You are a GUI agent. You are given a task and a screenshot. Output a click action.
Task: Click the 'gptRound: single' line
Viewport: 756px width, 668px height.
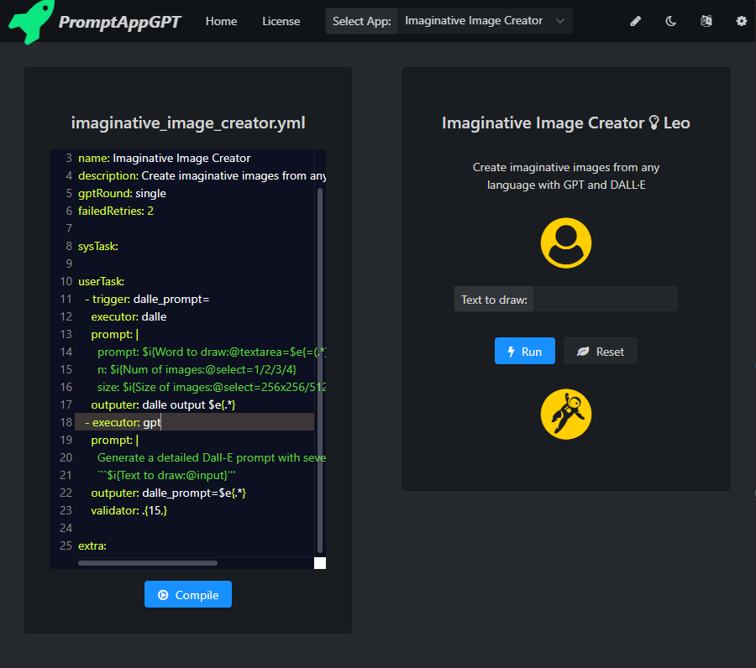coord(122,193)
